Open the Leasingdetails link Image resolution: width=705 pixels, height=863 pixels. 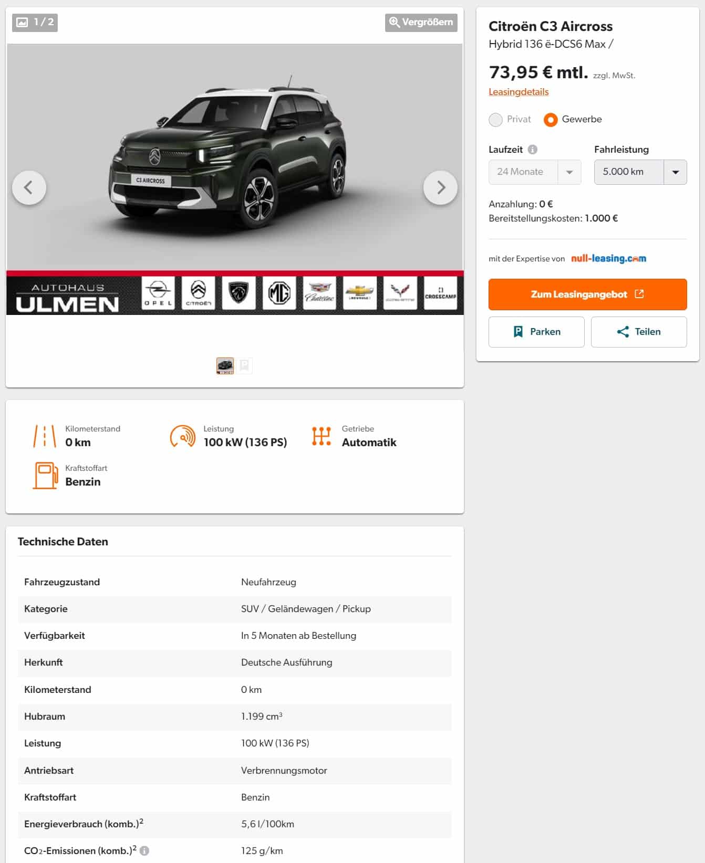tap(519, 92)
